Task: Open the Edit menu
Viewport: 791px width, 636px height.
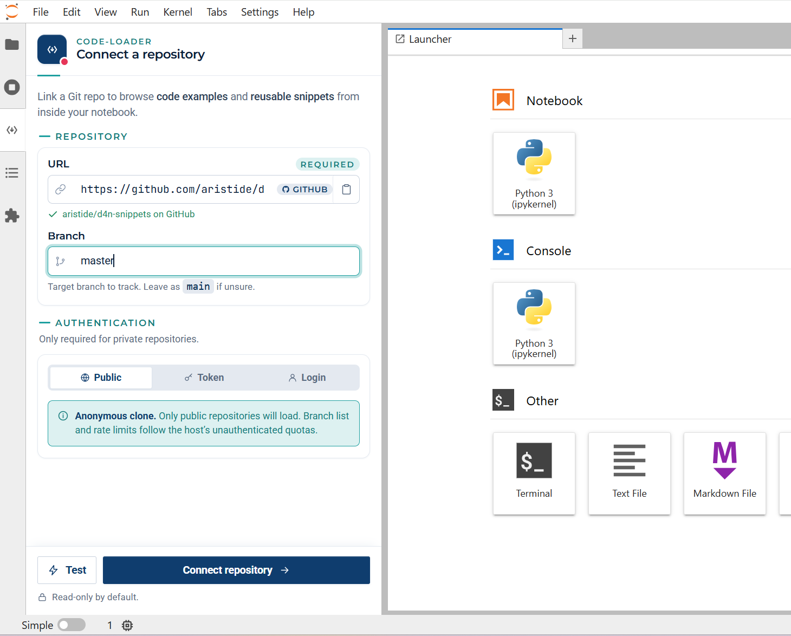Action: (72, 12)
